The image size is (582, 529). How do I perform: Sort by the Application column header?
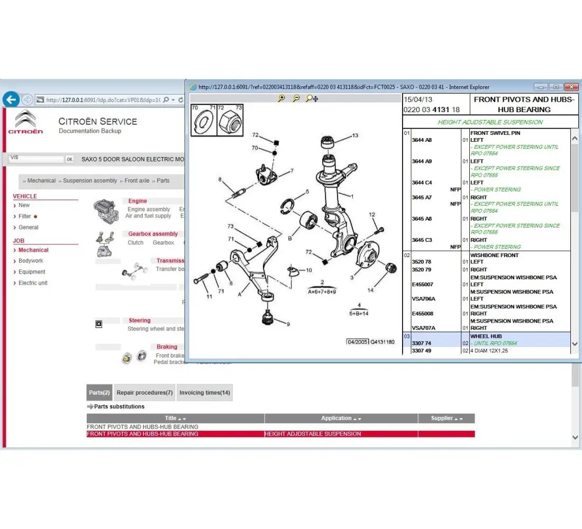(341, 418)
